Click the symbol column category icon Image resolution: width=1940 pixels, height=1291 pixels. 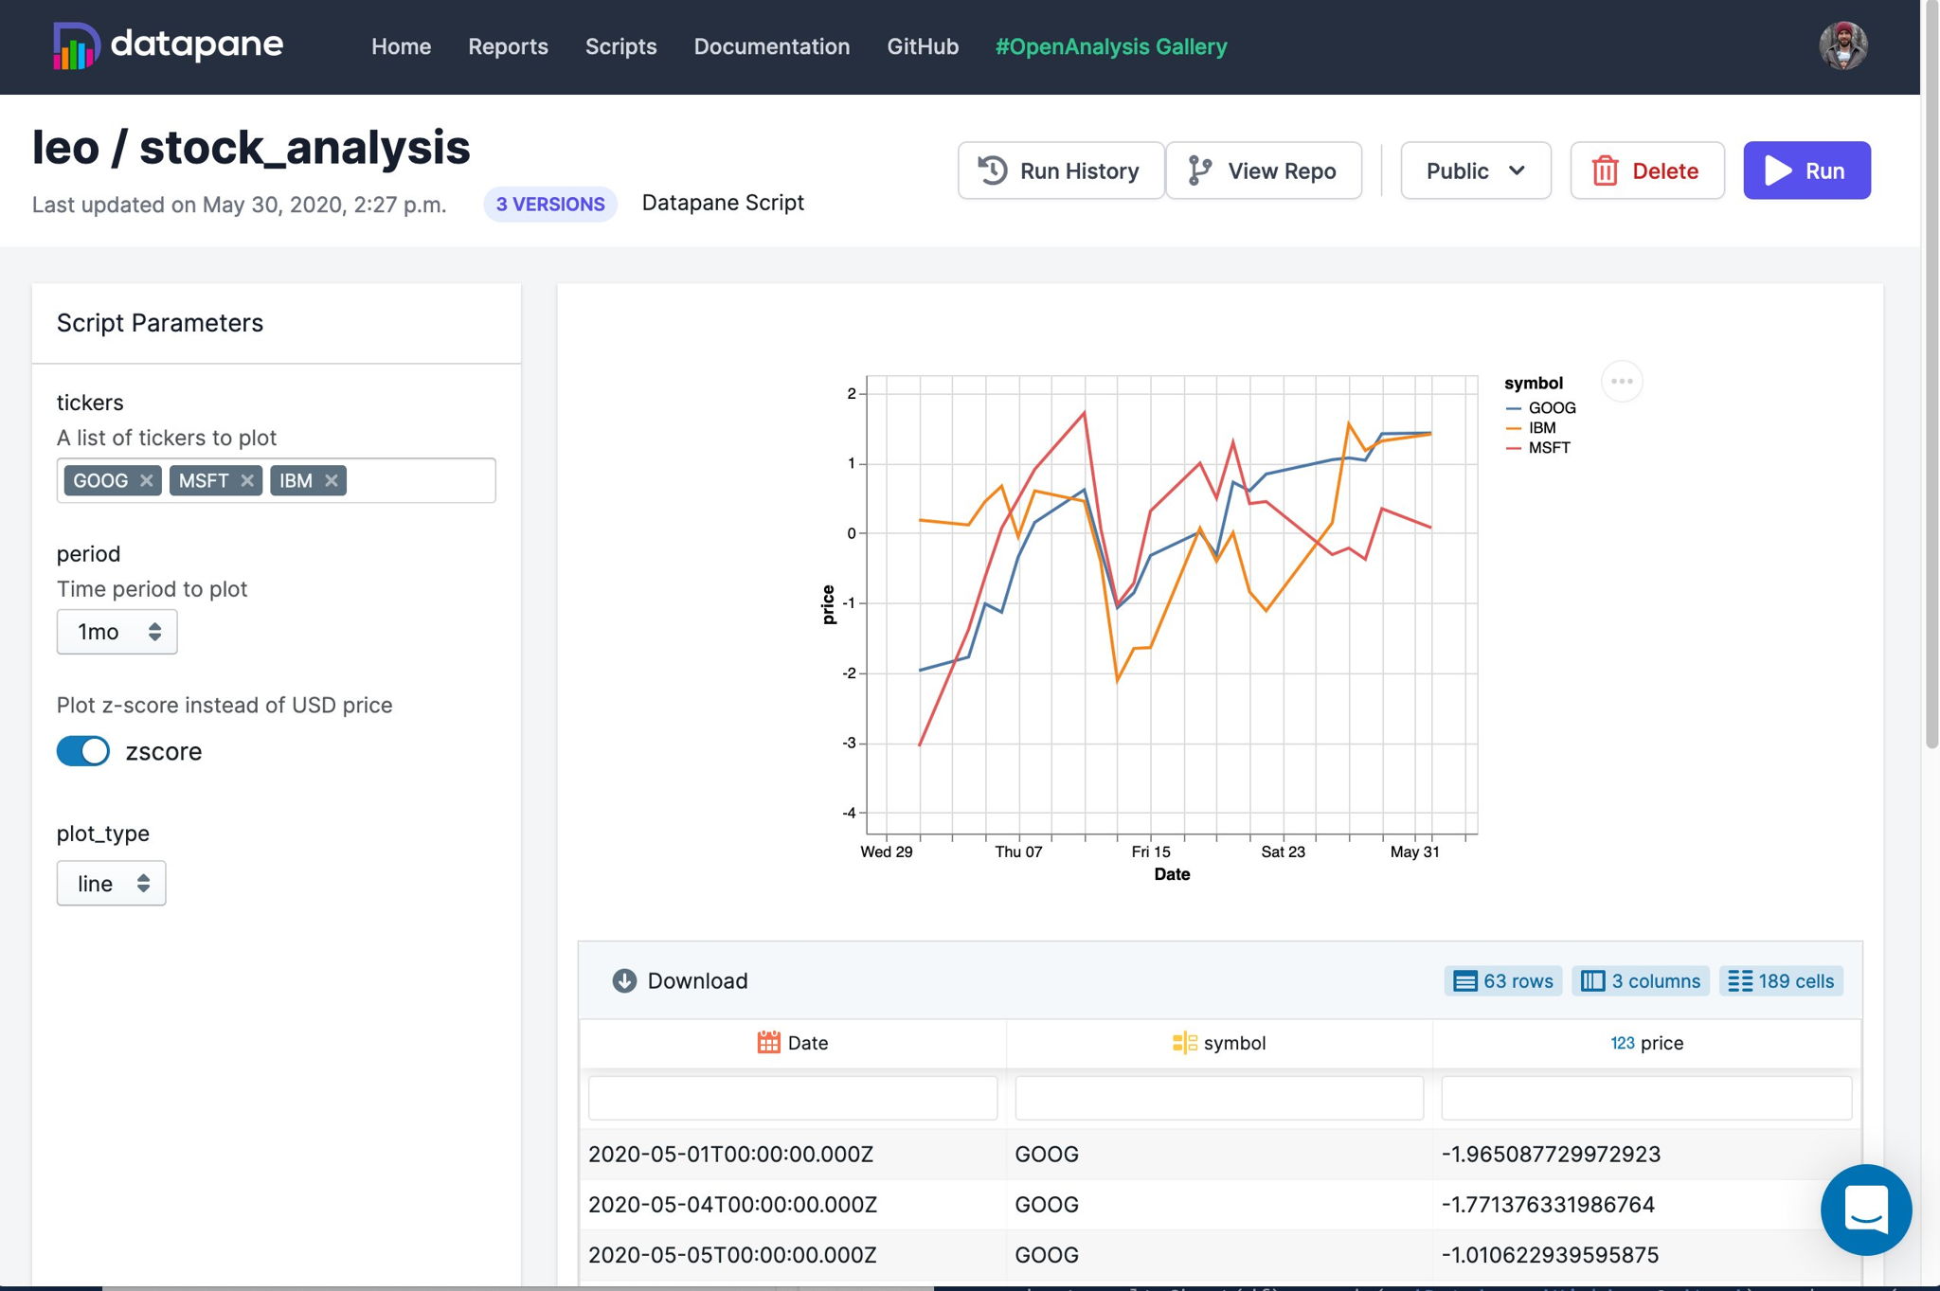tap(1184, 1043)
